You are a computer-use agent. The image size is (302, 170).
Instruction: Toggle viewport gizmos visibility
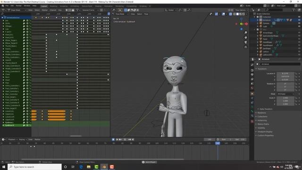pyautogui.click(x=217, y=14)
